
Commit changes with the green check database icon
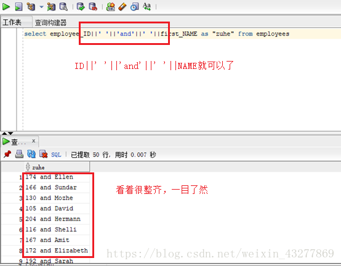tap(81, 7)
